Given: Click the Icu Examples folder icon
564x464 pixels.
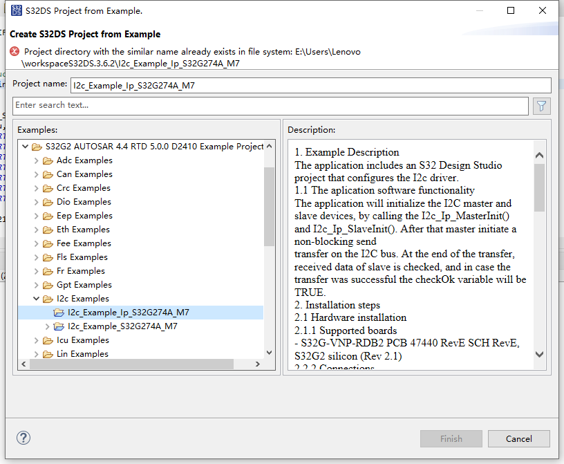Looking at the screenshot, I should click(48, 340).
